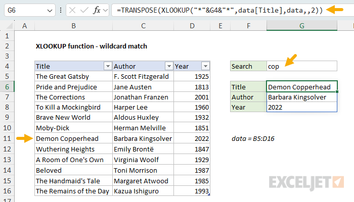Select year cell 1851
The width and height of the screenshot is (354, 202).
tap(192, 128)
